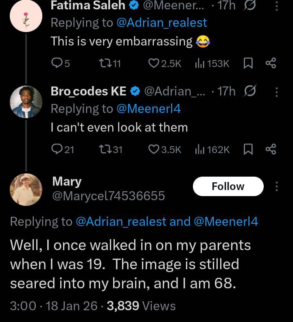
Task: Open more options on Fatima Saleh's tweet
Action: point(277,6)
